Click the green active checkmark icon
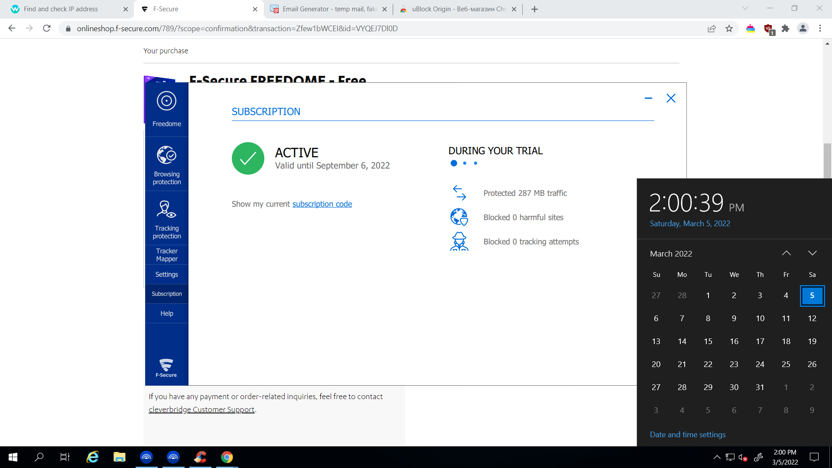Viewport: 832px width, 468px height. [248, 159]
